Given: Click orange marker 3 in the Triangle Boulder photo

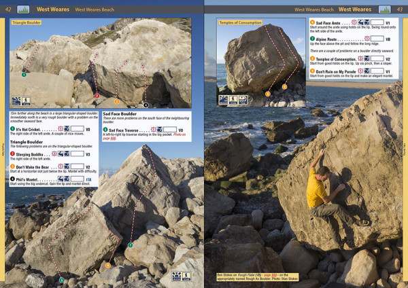Looking at the screenshot, I should pyautogui.click(x=116, y=101).
